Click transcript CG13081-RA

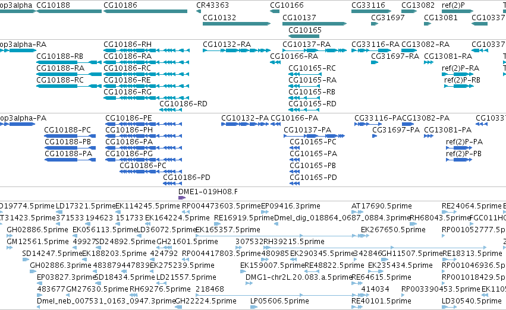[448, 56]
